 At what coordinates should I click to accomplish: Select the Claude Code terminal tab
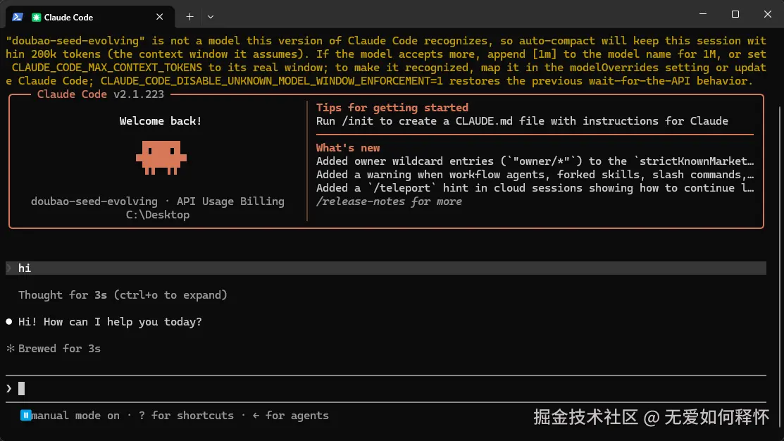point(90,17)
